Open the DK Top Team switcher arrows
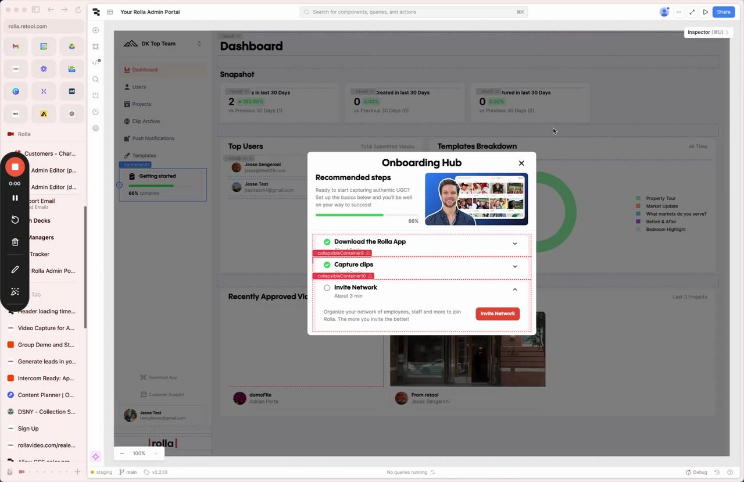This screenshot has width=744, height=482. click(x=199, y=44)
